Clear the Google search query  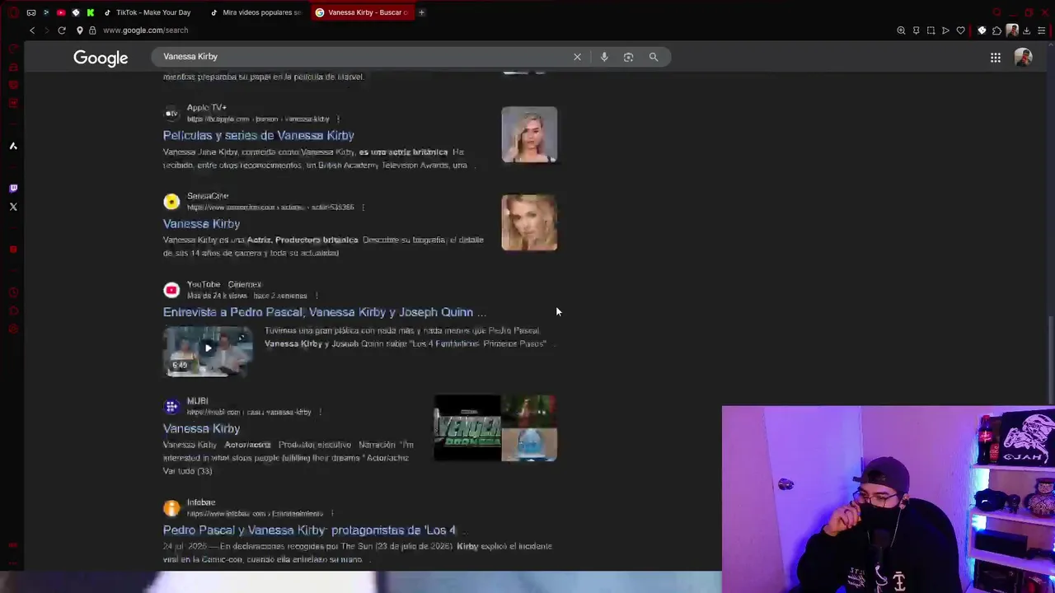click(x=577, y=57)
